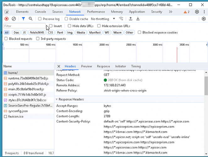This screenshot has width=208, height=157.
Task: Export HAR file download arrow
Action: pyautogui.click(x=138, y=19)
